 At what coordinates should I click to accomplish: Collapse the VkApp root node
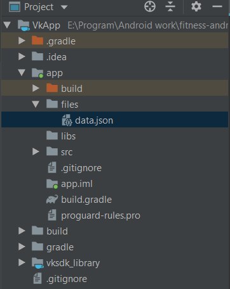7,25
